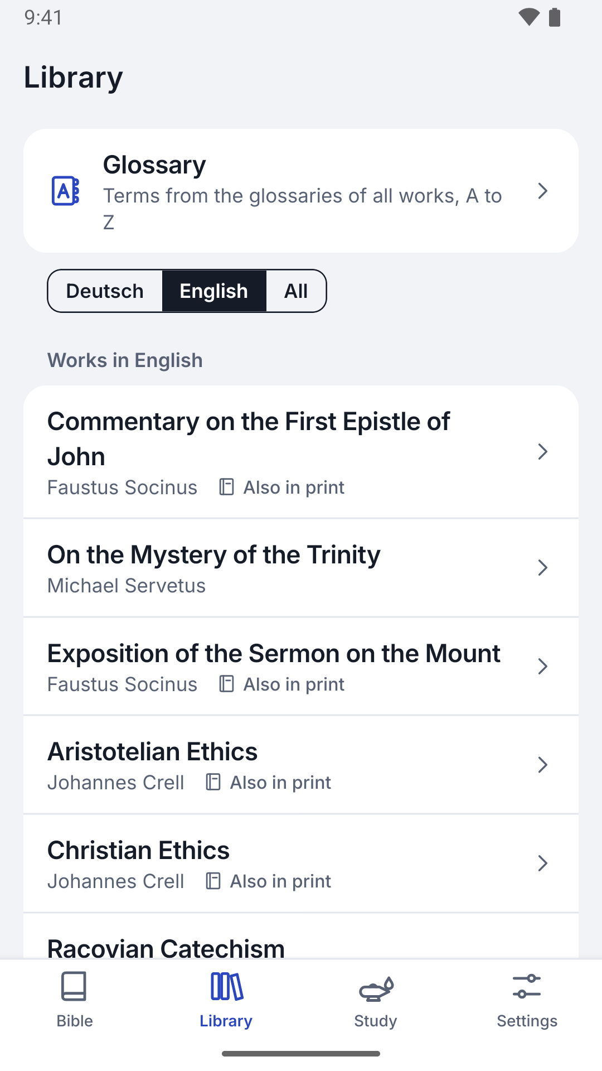Tap the Bible book icon
602x1071 pixels.
pos(74,986)
